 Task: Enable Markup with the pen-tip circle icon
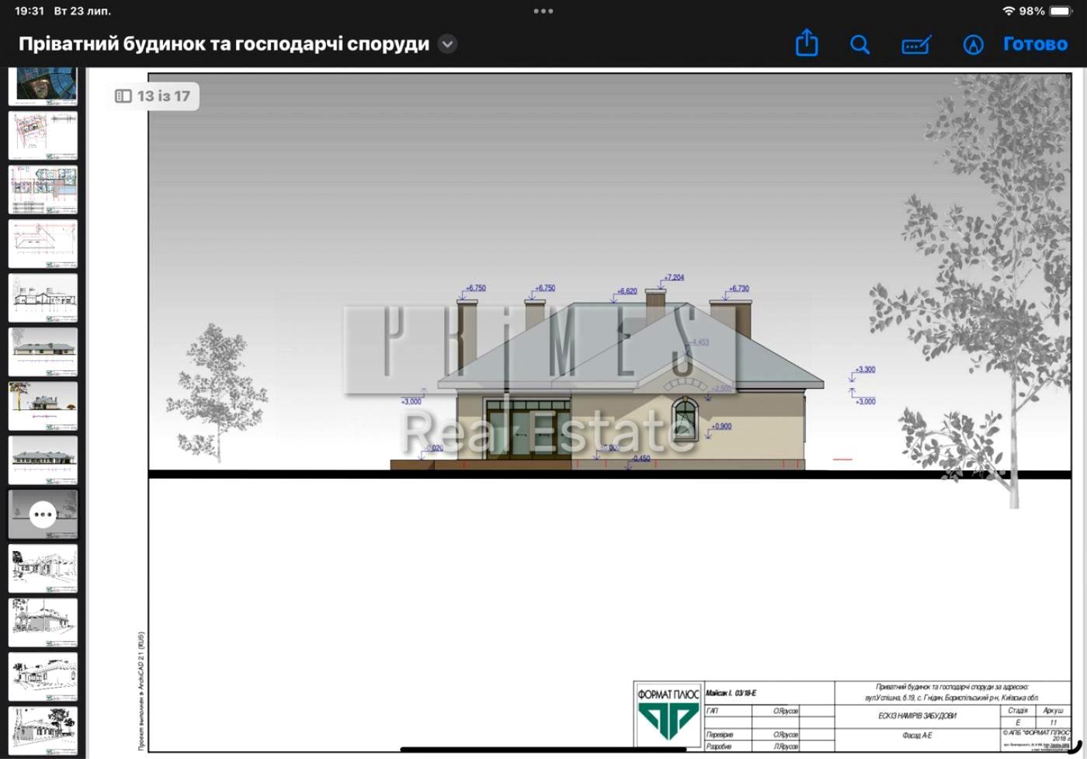point(973,45)
